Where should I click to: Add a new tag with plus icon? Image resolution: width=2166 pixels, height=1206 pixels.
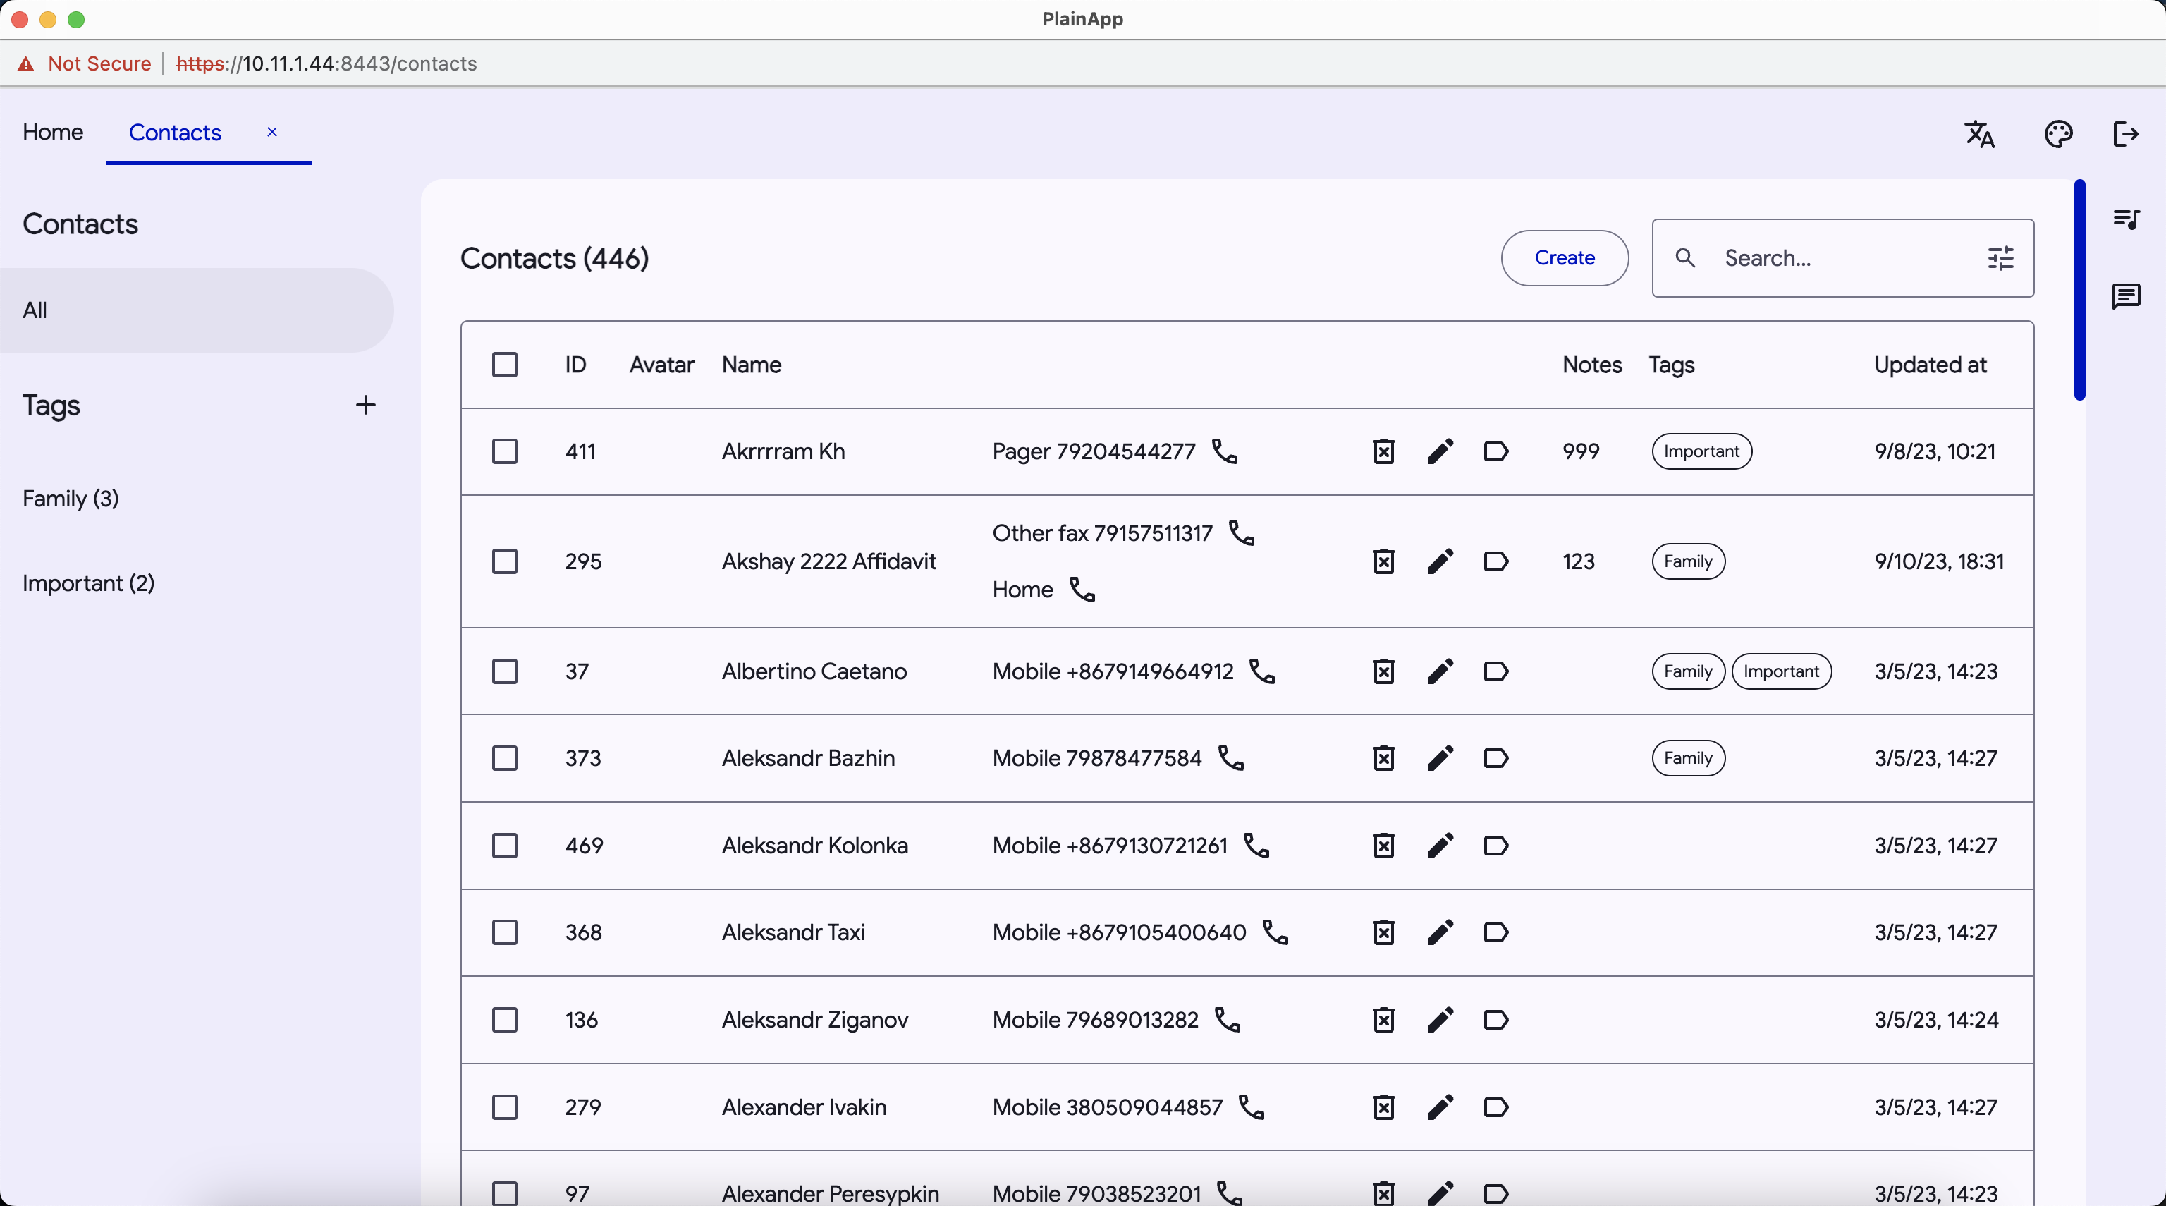365,406
